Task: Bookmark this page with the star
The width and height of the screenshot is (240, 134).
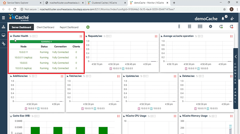Action: [224, 9]
